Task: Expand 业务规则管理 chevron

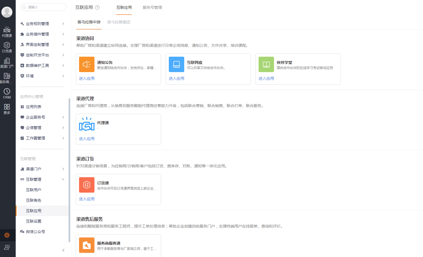Action: tap(63, 24)
